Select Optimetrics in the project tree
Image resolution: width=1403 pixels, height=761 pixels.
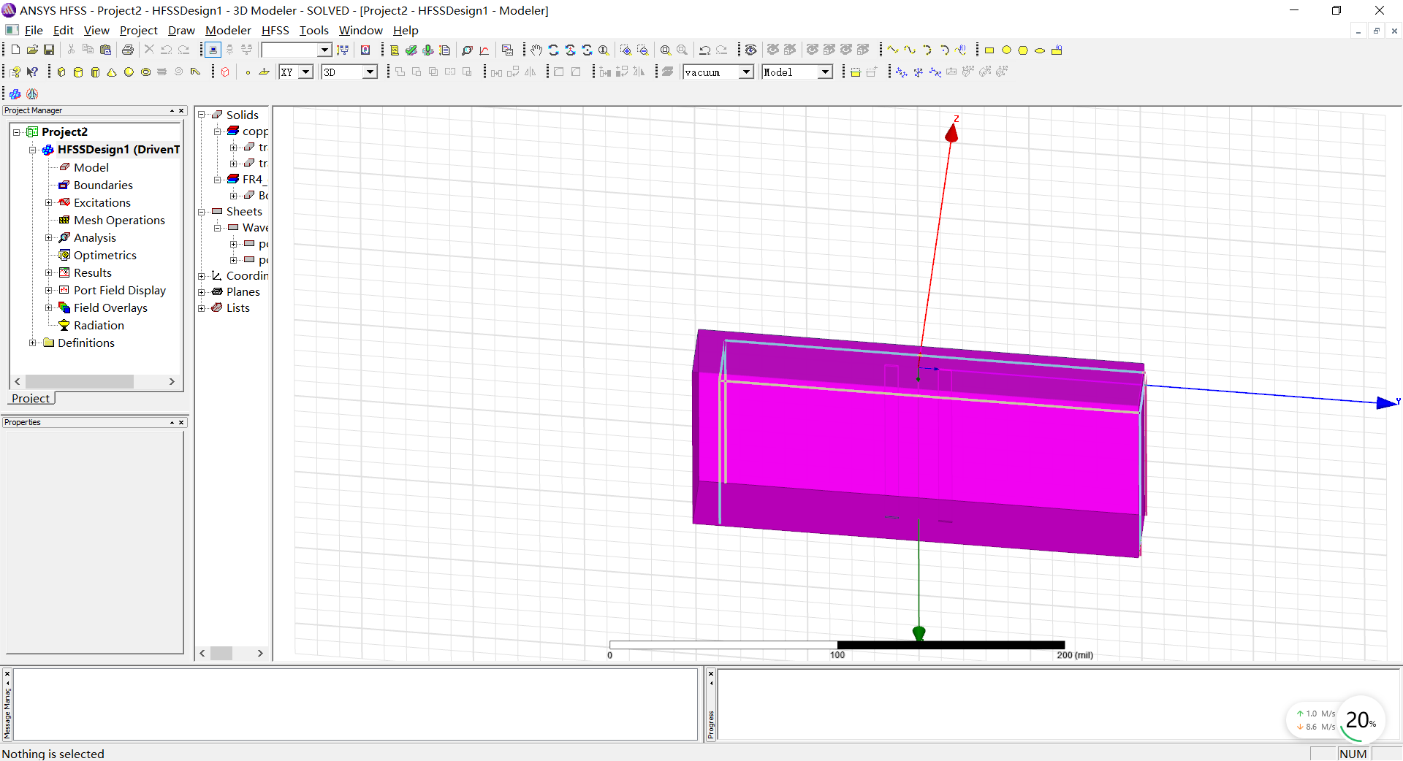click(105, 255)
